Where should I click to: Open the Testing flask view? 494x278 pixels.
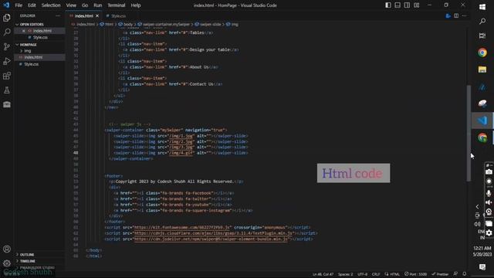tap(7, 90)
